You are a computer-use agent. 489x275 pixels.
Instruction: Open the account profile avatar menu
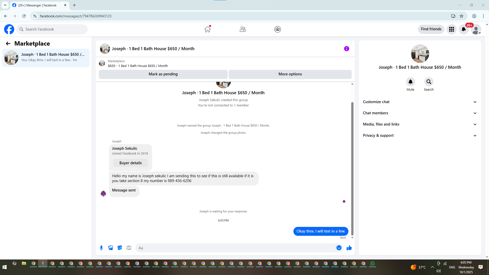click(476, 29)
